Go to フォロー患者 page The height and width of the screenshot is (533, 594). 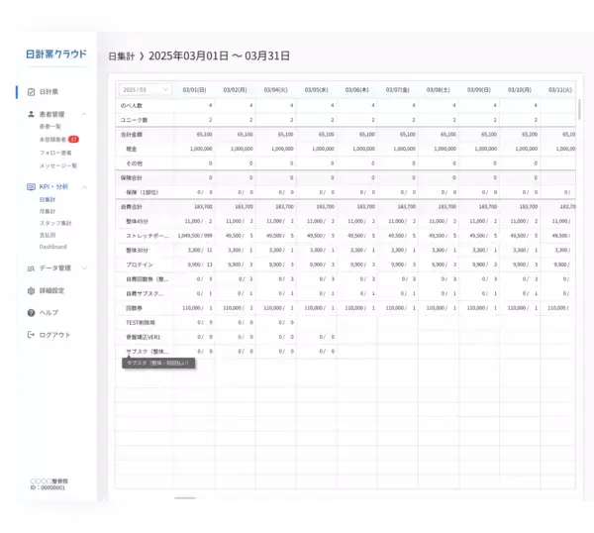[x=55, y=153]
